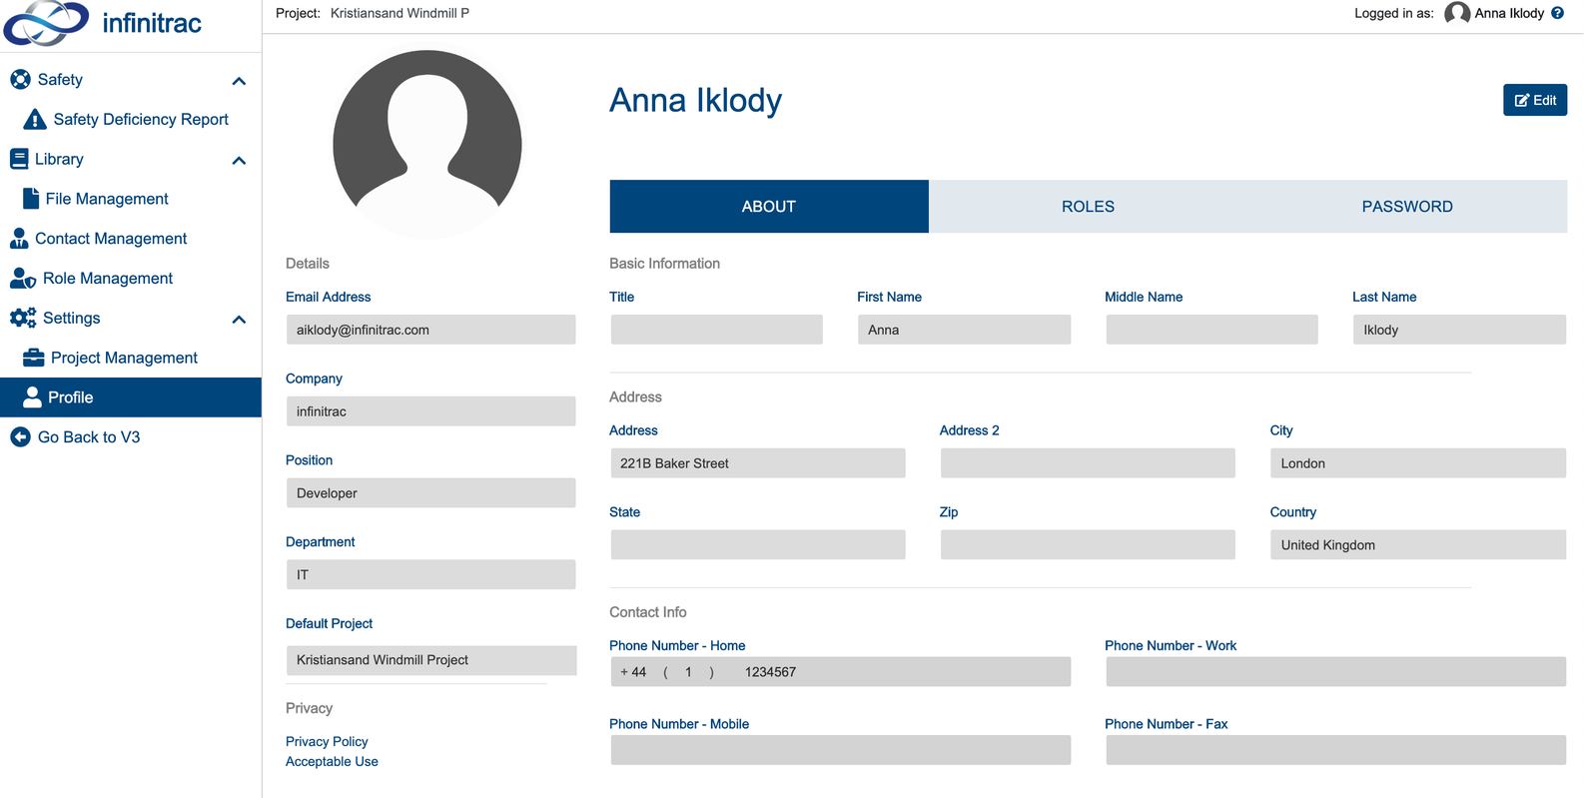1584x798 pixels.
Task: Collapse the Library section chevron
Action: [239, 160]
